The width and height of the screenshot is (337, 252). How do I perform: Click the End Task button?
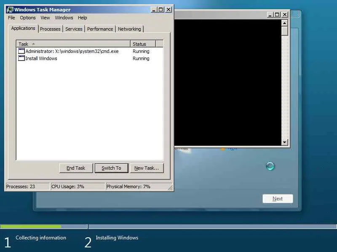[76, 168]
